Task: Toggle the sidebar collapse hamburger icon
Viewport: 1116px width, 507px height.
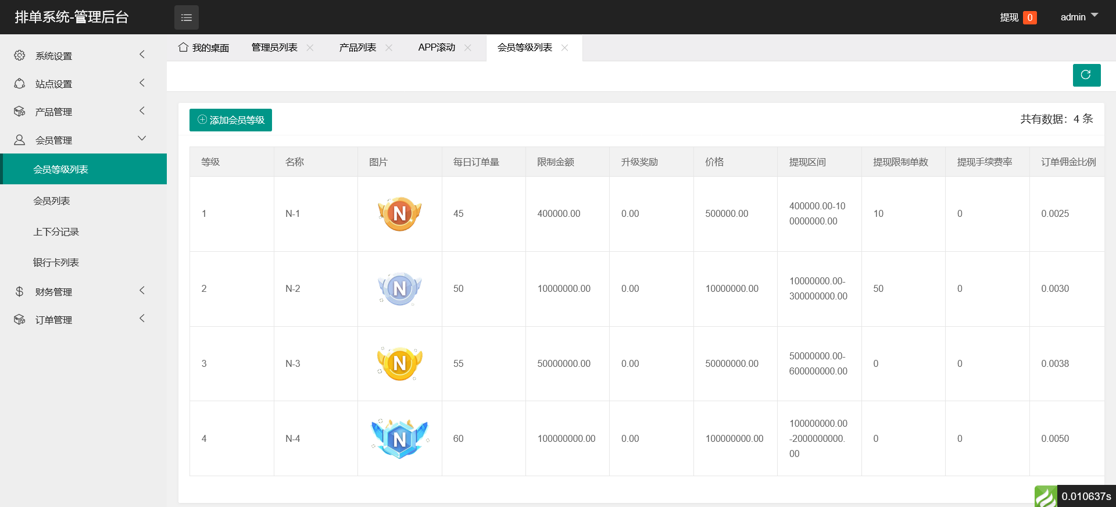Action: coord(186,17)
